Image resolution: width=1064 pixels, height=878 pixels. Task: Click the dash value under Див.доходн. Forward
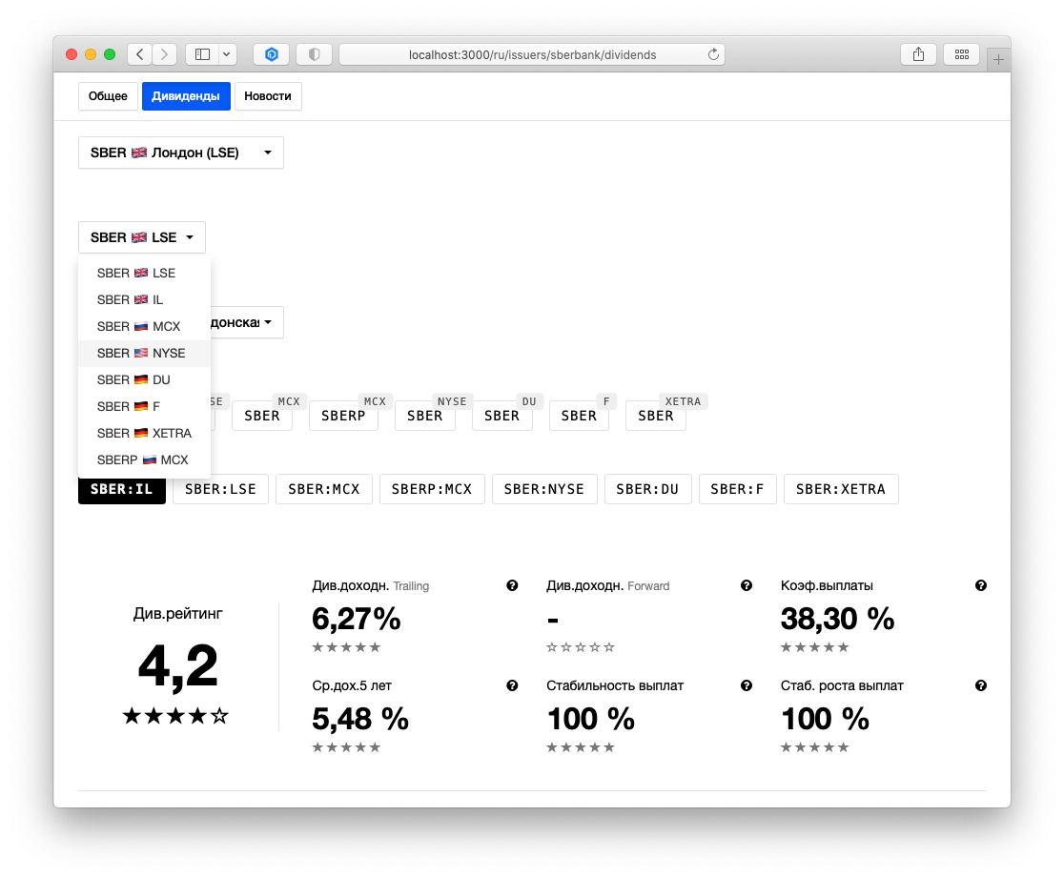click(x=553, y=621)
